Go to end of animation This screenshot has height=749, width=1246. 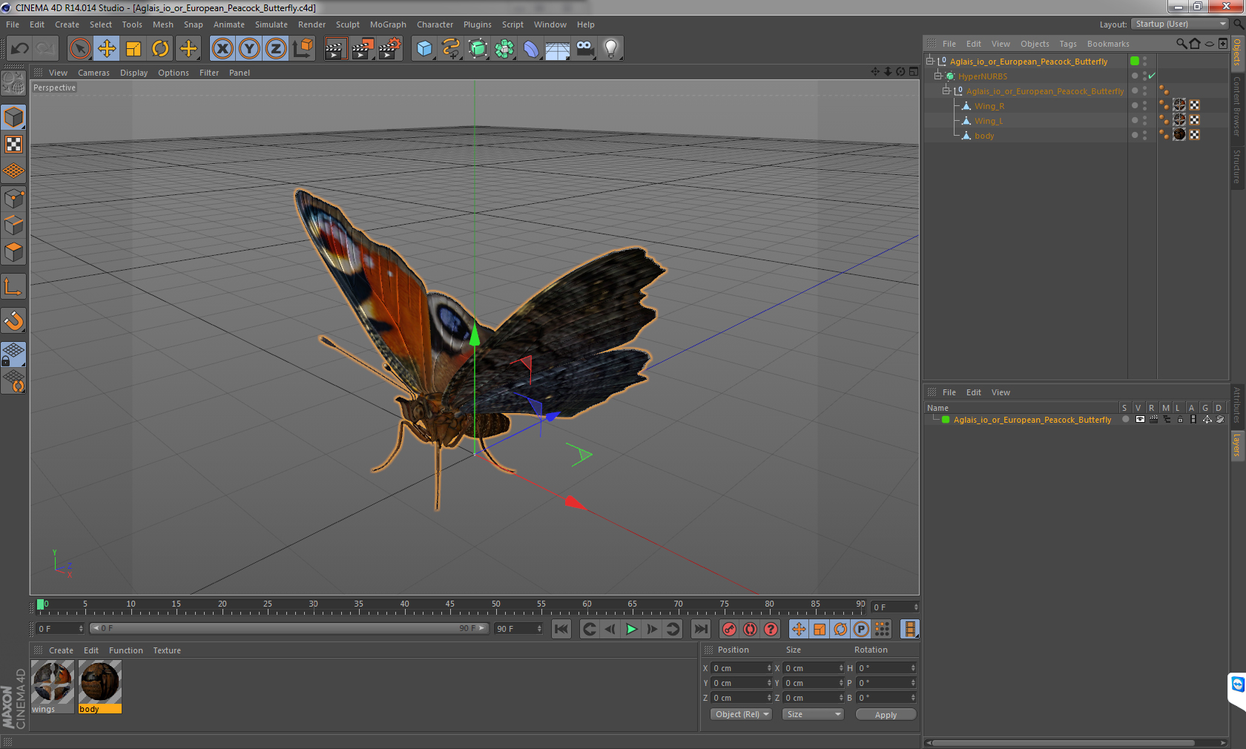(700, 629)
